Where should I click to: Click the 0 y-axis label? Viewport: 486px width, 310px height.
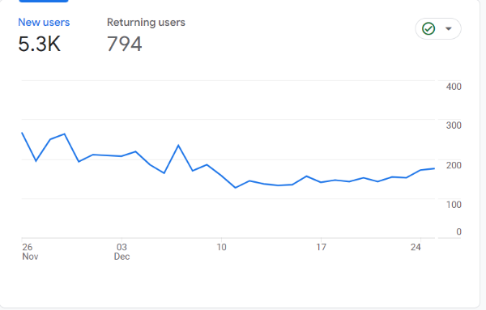point(458,231)
